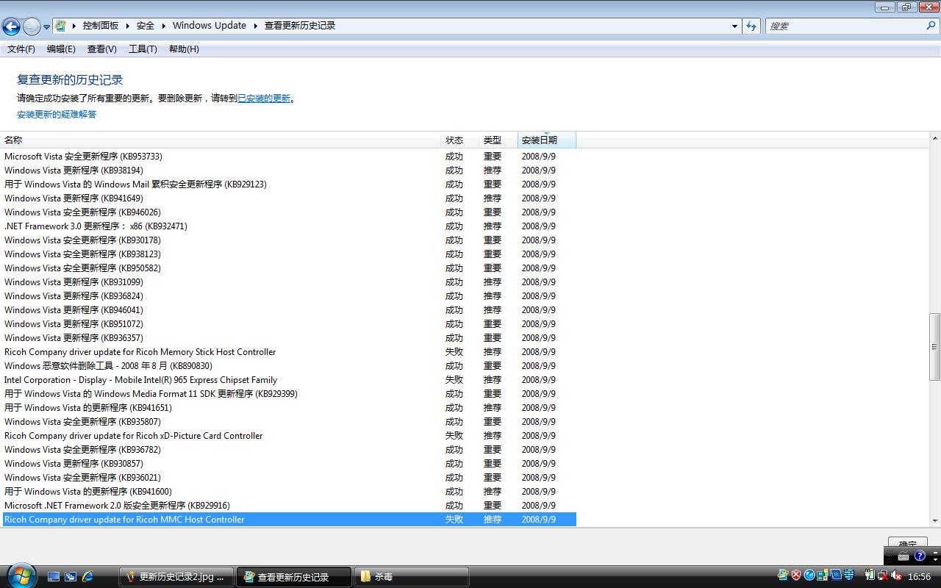Click the muted volume tray icon

(896, 576)
